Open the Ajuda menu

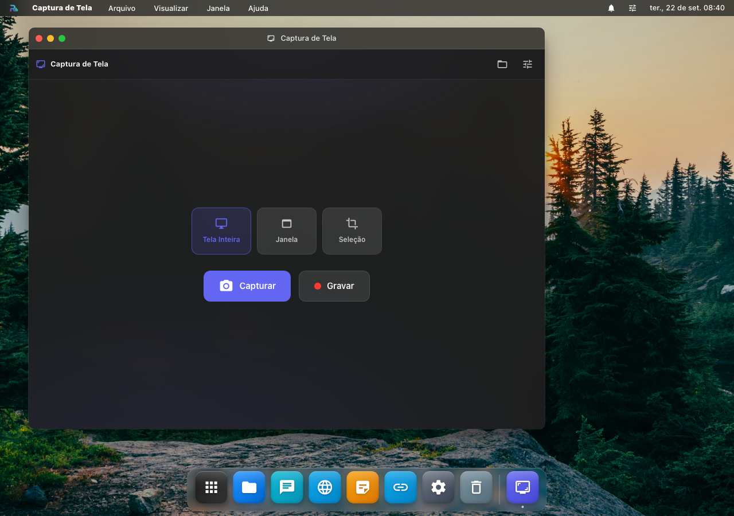[258, 8]
